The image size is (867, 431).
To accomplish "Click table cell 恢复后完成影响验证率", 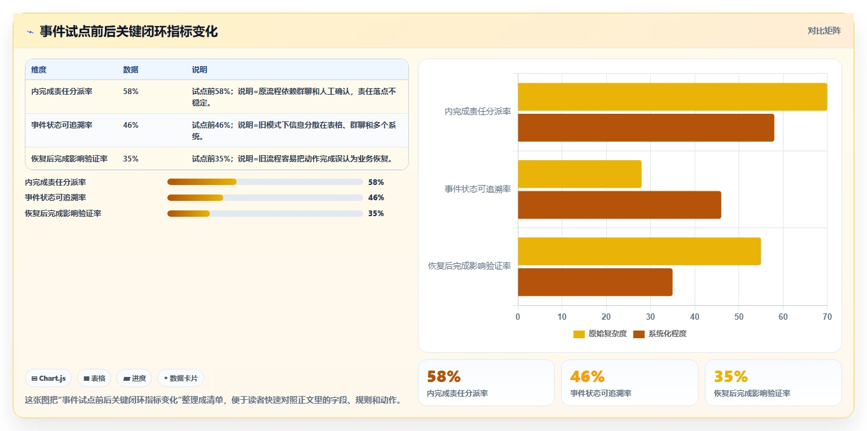I will coord(69,159).
